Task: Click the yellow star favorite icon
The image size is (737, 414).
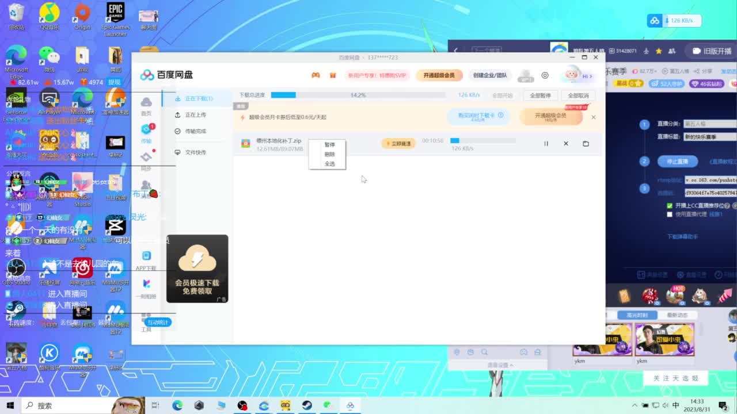Action: coord(659,51)
